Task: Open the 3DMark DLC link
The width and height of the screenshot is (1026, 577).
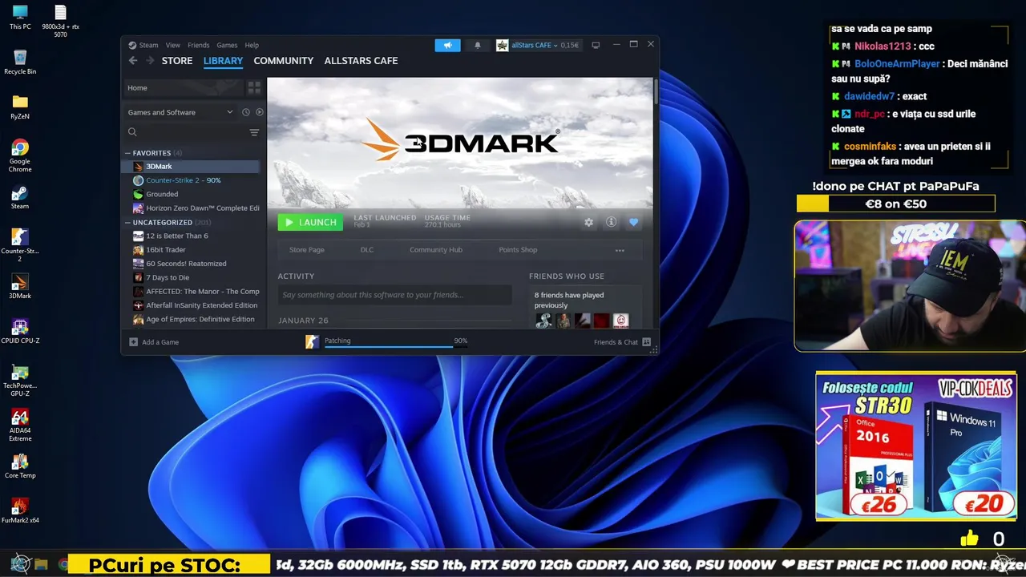Action: pyautogui.click(x=367, y=250)
